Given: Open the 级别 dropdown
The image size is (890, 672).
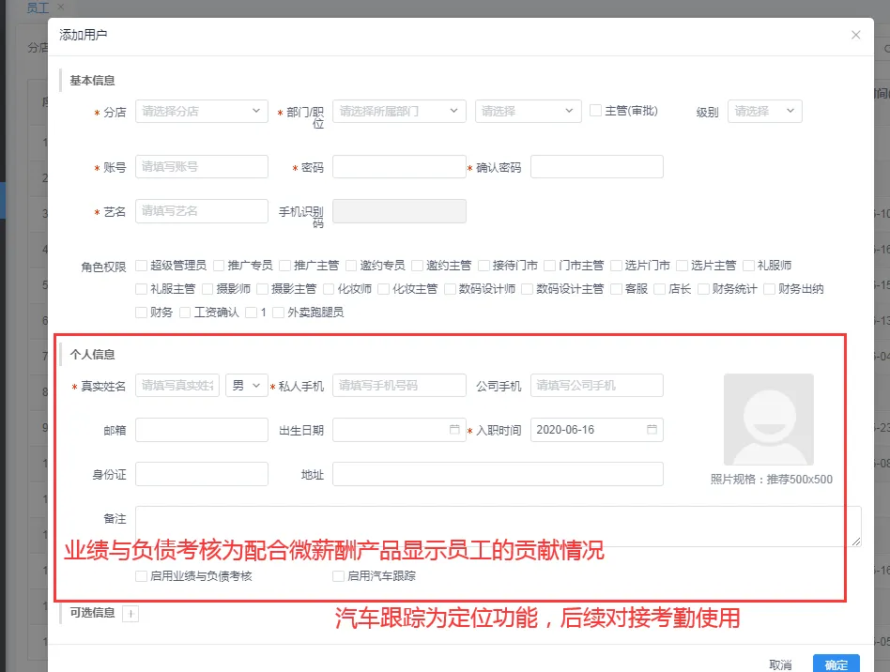Looking at the screenshot, I should (x=764, y=111).
